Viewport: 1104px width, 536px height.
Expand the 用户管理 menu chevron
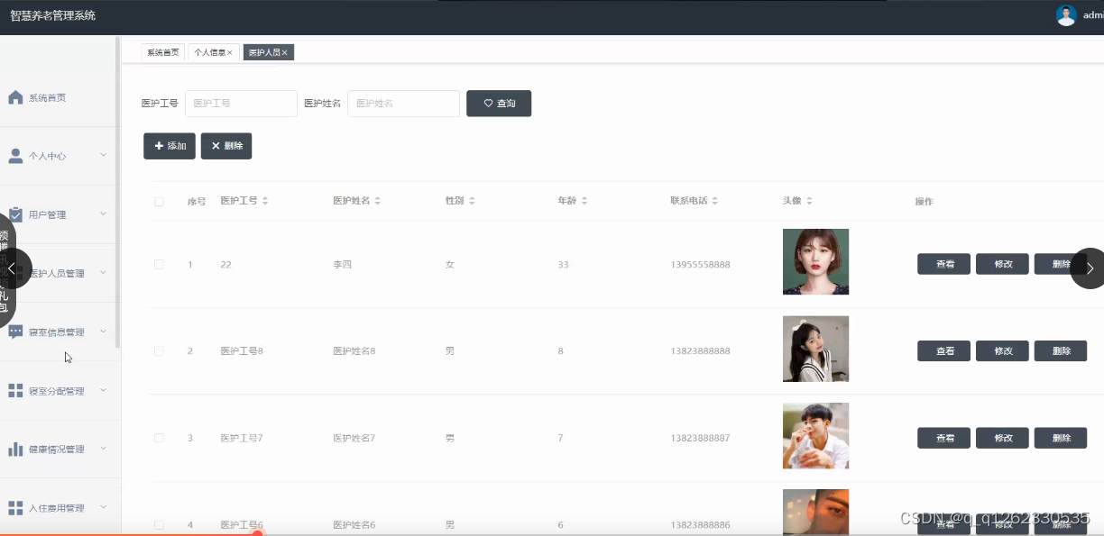coord(102,214)
